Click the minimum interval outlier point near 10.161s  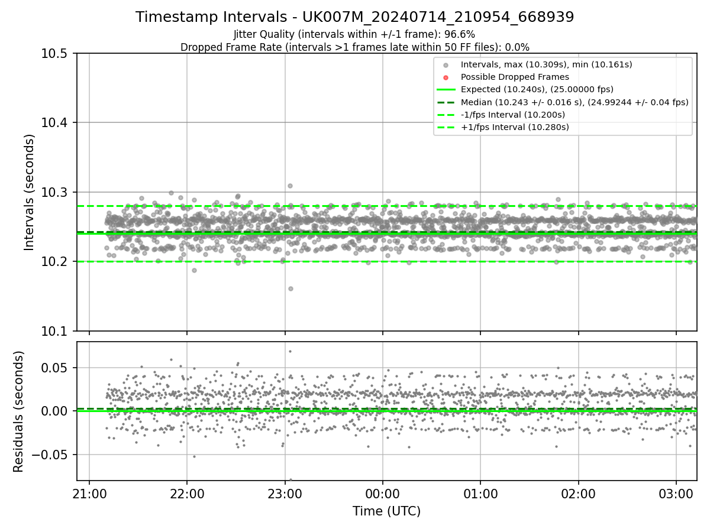(x=291, y=288)
